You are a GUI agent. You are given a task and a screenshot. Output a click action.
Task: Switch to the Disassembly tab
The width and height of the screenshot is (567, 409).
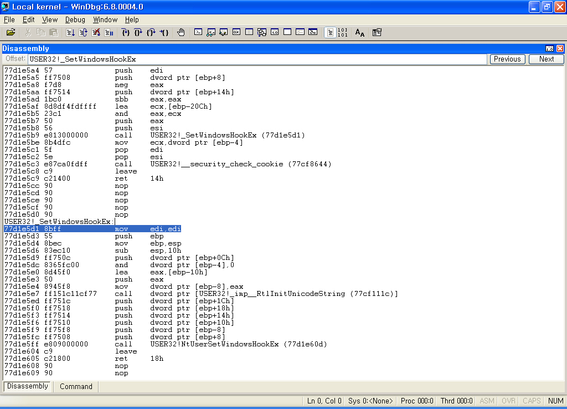[x=28, y=386]
